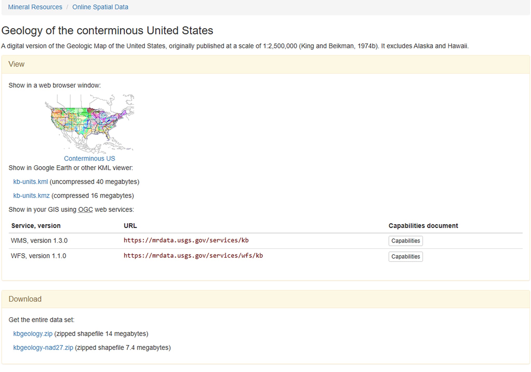Click the Capabilities document column header
The image size is (531, 372).
tap(423, 226)
